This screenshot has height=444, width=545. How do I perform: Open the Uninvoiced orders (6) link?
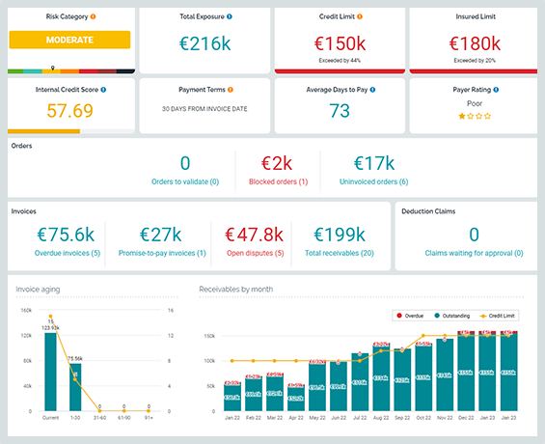374,181
